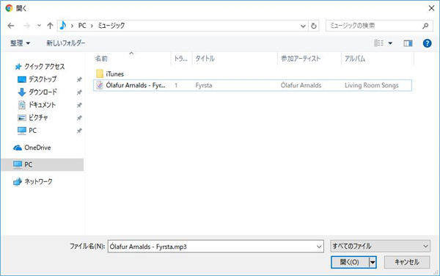
Task: Open ピクチャ in the sidebar
Action: tap(38, 117)
